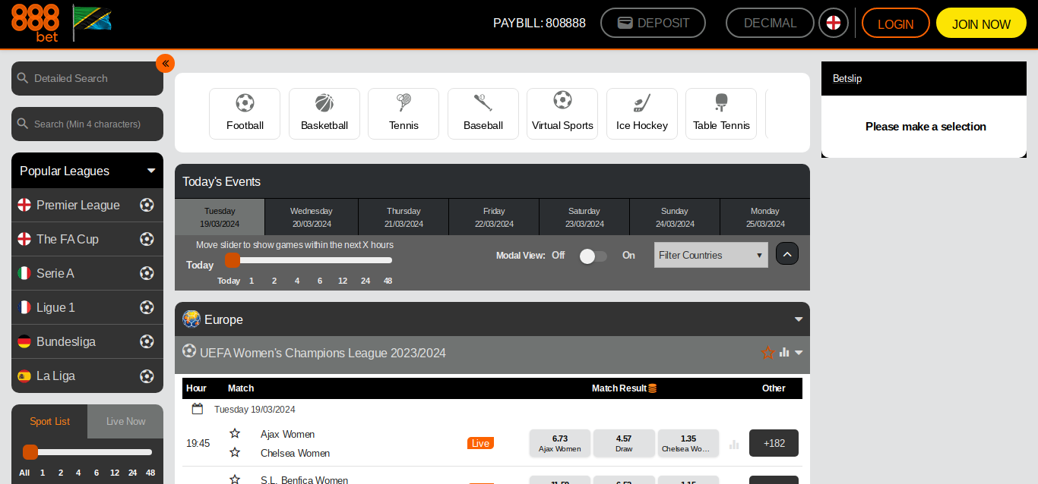The image size is (1038, 484).
Task: Click the Europe globe icon
Action: tap(191, 319)
